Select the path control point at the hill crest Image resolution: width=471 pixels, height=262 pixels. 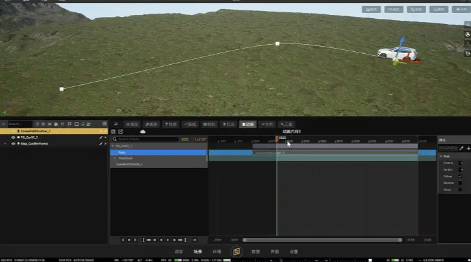pyautogui.click(x=277, y=43)
